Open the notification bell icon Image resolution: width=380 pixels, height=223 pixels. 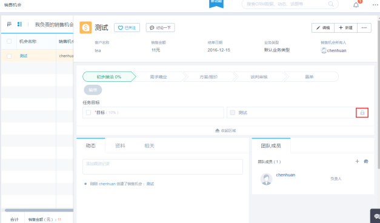tap(356, 5)
